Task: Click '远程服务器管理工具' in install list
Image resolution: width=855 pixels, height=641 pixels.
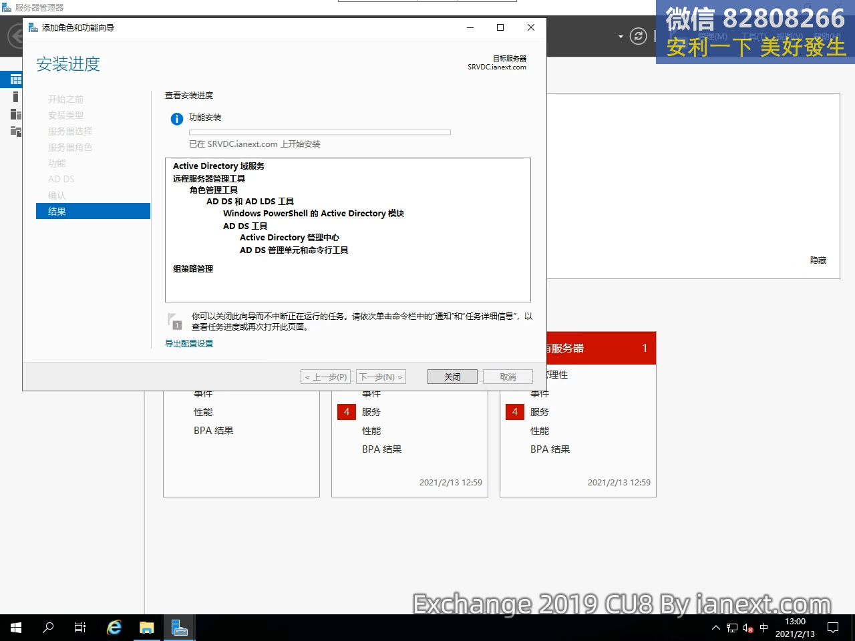Action: pos(209,178)
